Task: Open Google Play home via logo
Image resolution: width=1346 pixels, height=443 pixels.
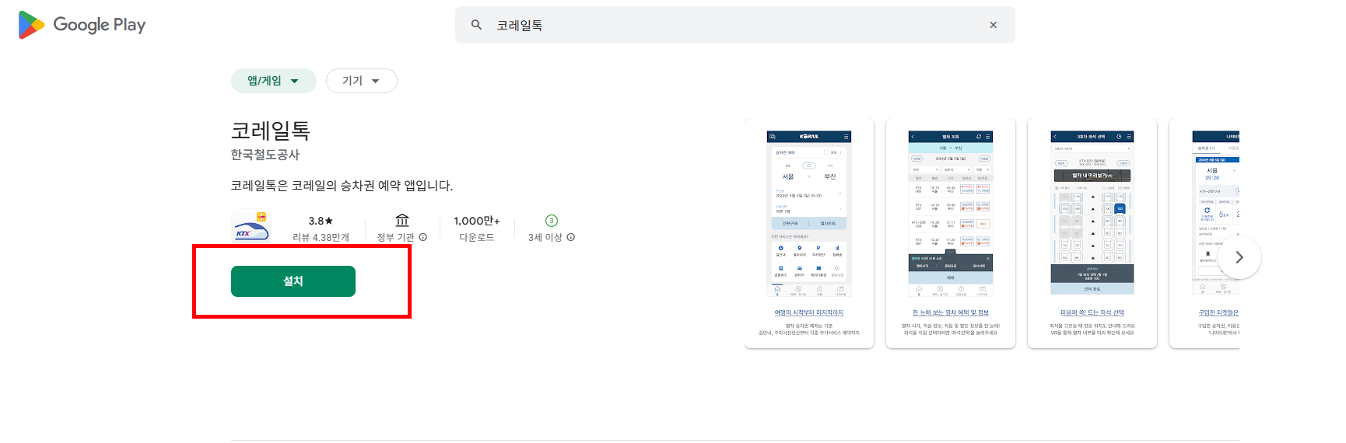Action: 82,25
